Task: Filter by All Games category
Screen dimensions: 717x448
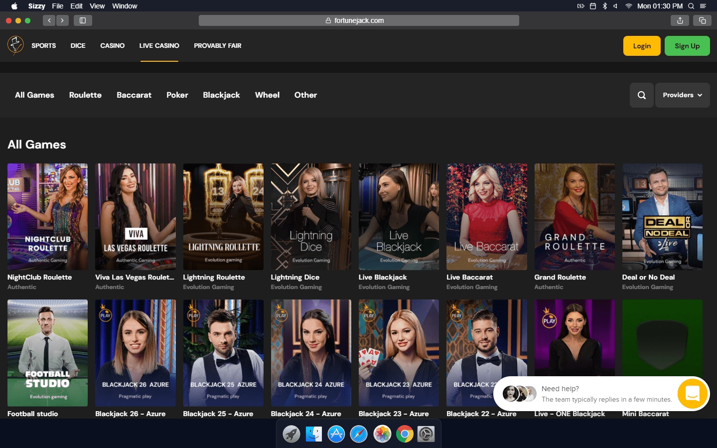Action: pos(34,95)
